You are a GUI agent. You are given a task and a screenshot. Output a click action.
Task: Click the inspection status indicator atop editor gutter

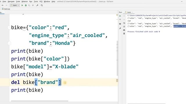(117, 15)
